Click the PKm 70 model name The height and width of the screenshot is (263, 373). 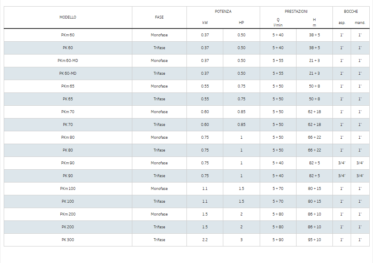pos(68,112)
